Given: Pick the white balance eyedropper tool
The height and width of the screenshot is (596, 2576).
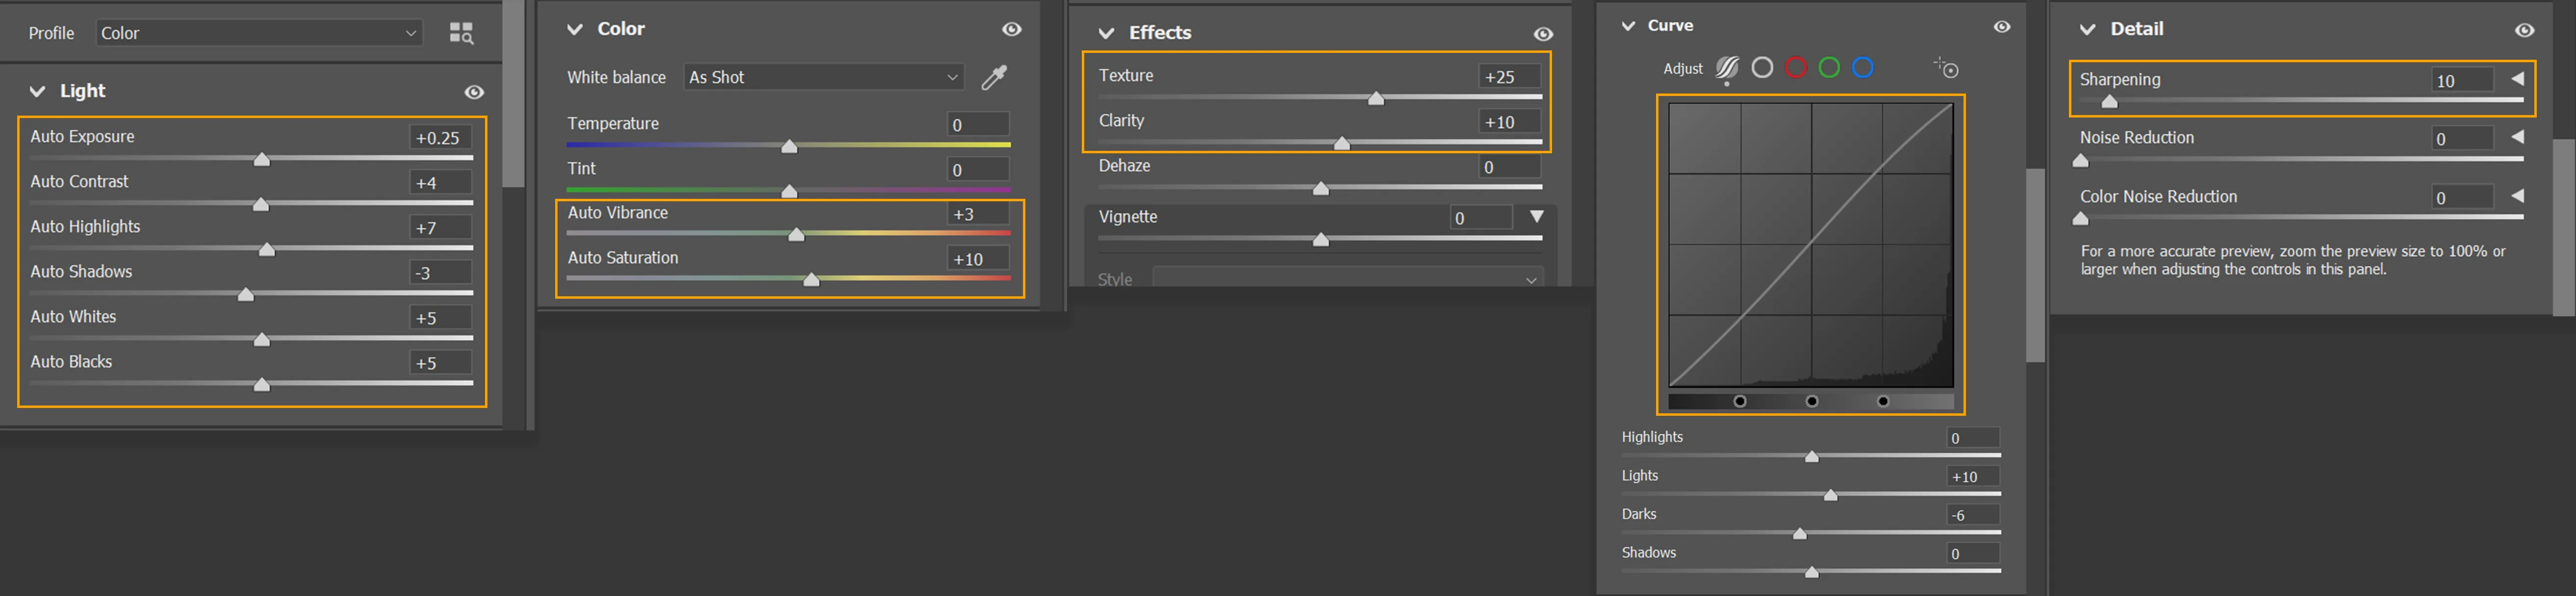Looking at the screenshot, I should tap(994, 77).
